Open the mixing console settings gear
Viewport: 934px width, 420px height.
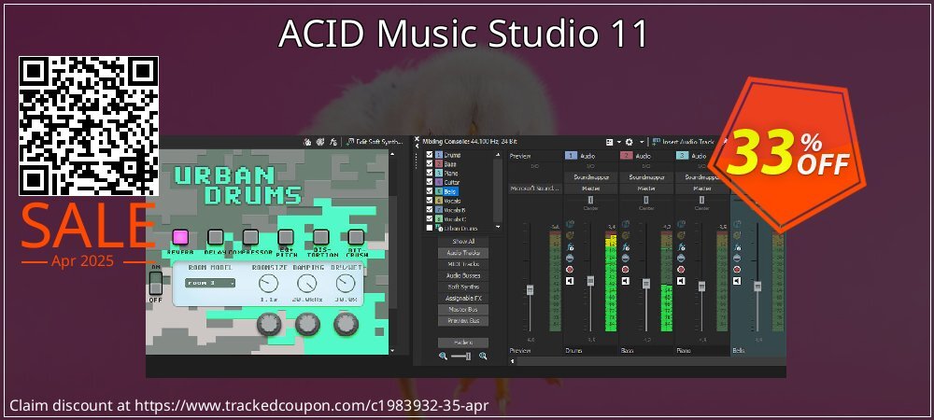pyautogui.click(x=629, y=142)
